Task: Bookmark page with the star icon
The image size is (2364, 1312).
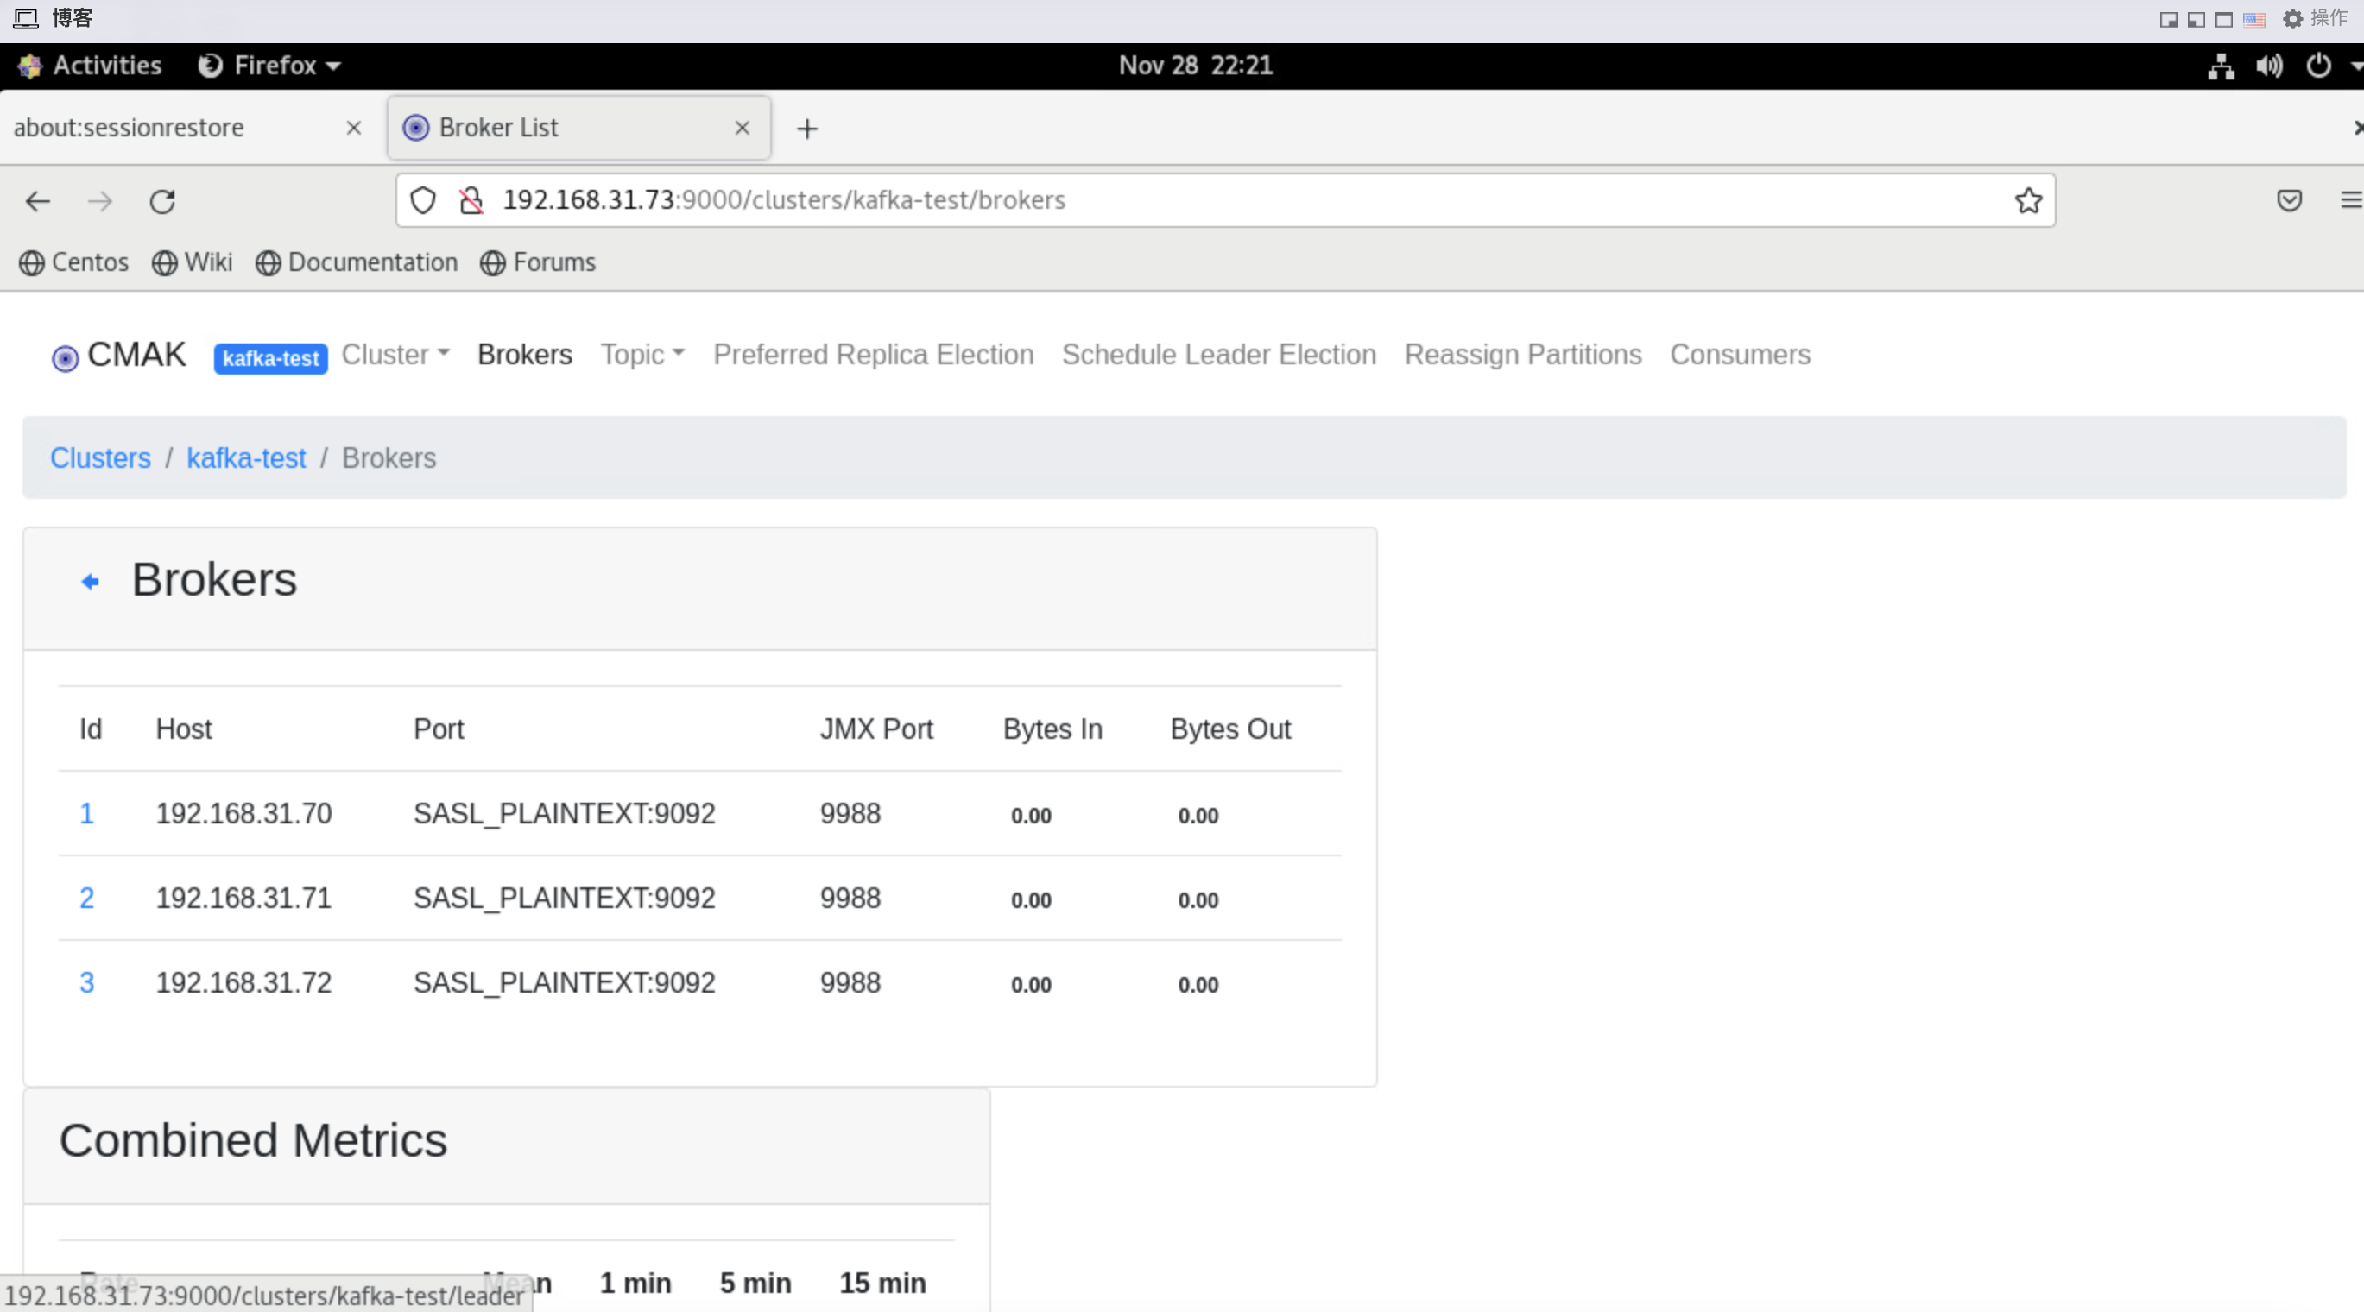Action: coord(2028,200)
